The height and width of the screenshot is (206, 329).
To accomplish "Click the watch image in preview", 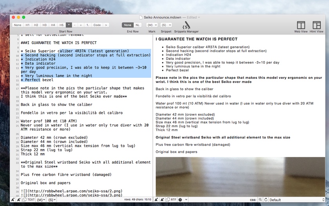I will [x=240, y=176].
